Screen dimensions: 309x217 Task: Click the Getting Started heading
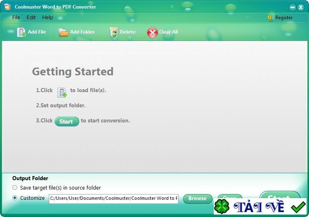click(x=73, y=72)
